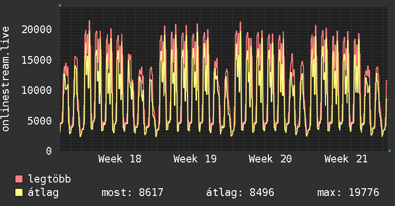Click the max: 19776 statistic

(348, 193)
